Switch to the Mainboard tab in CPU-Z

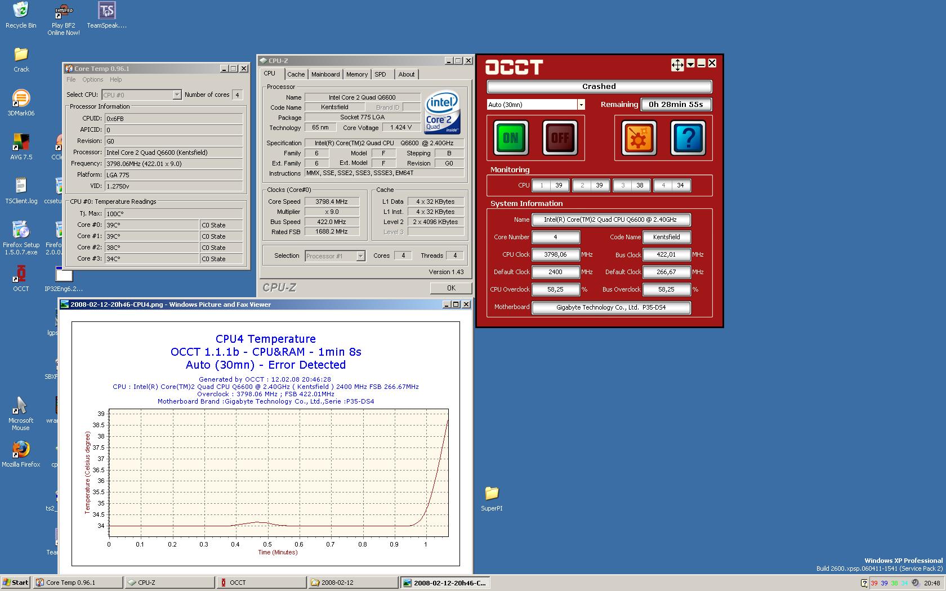click(325, 74)
